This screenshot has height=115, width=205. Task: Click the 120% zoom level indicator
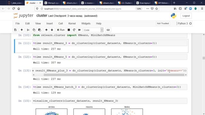point(139,9)
